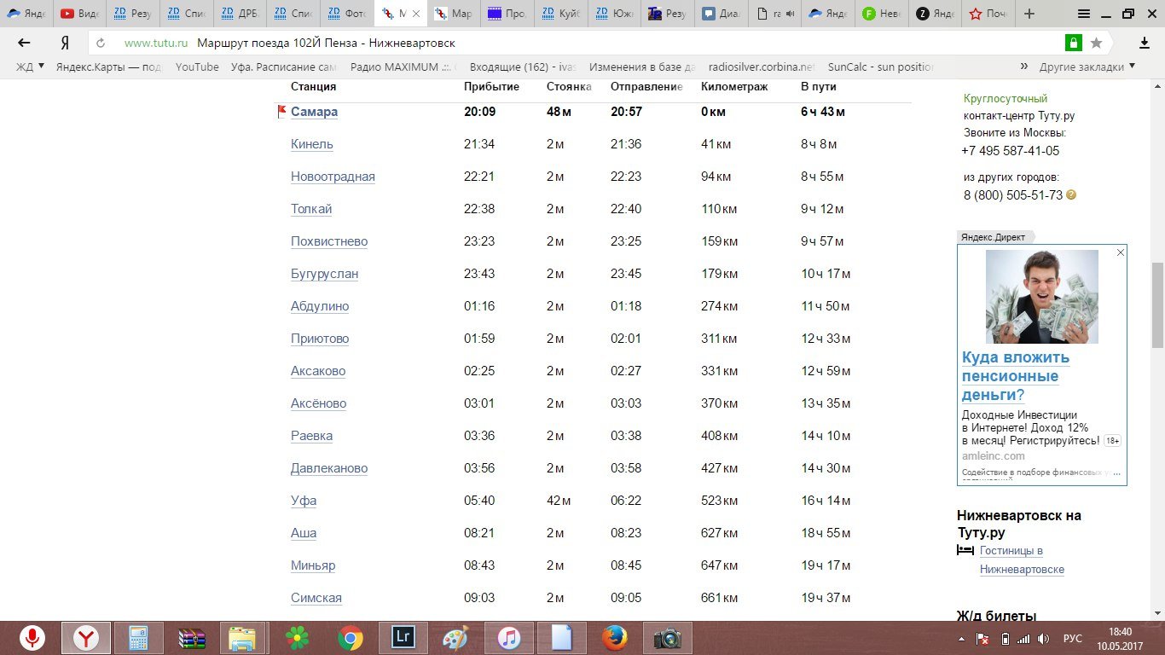Switch to the YouTube Виде tab
Image resolution: width=1165 pixels, height=655 pixels.
pyautogui.click(x=79, y=14)
